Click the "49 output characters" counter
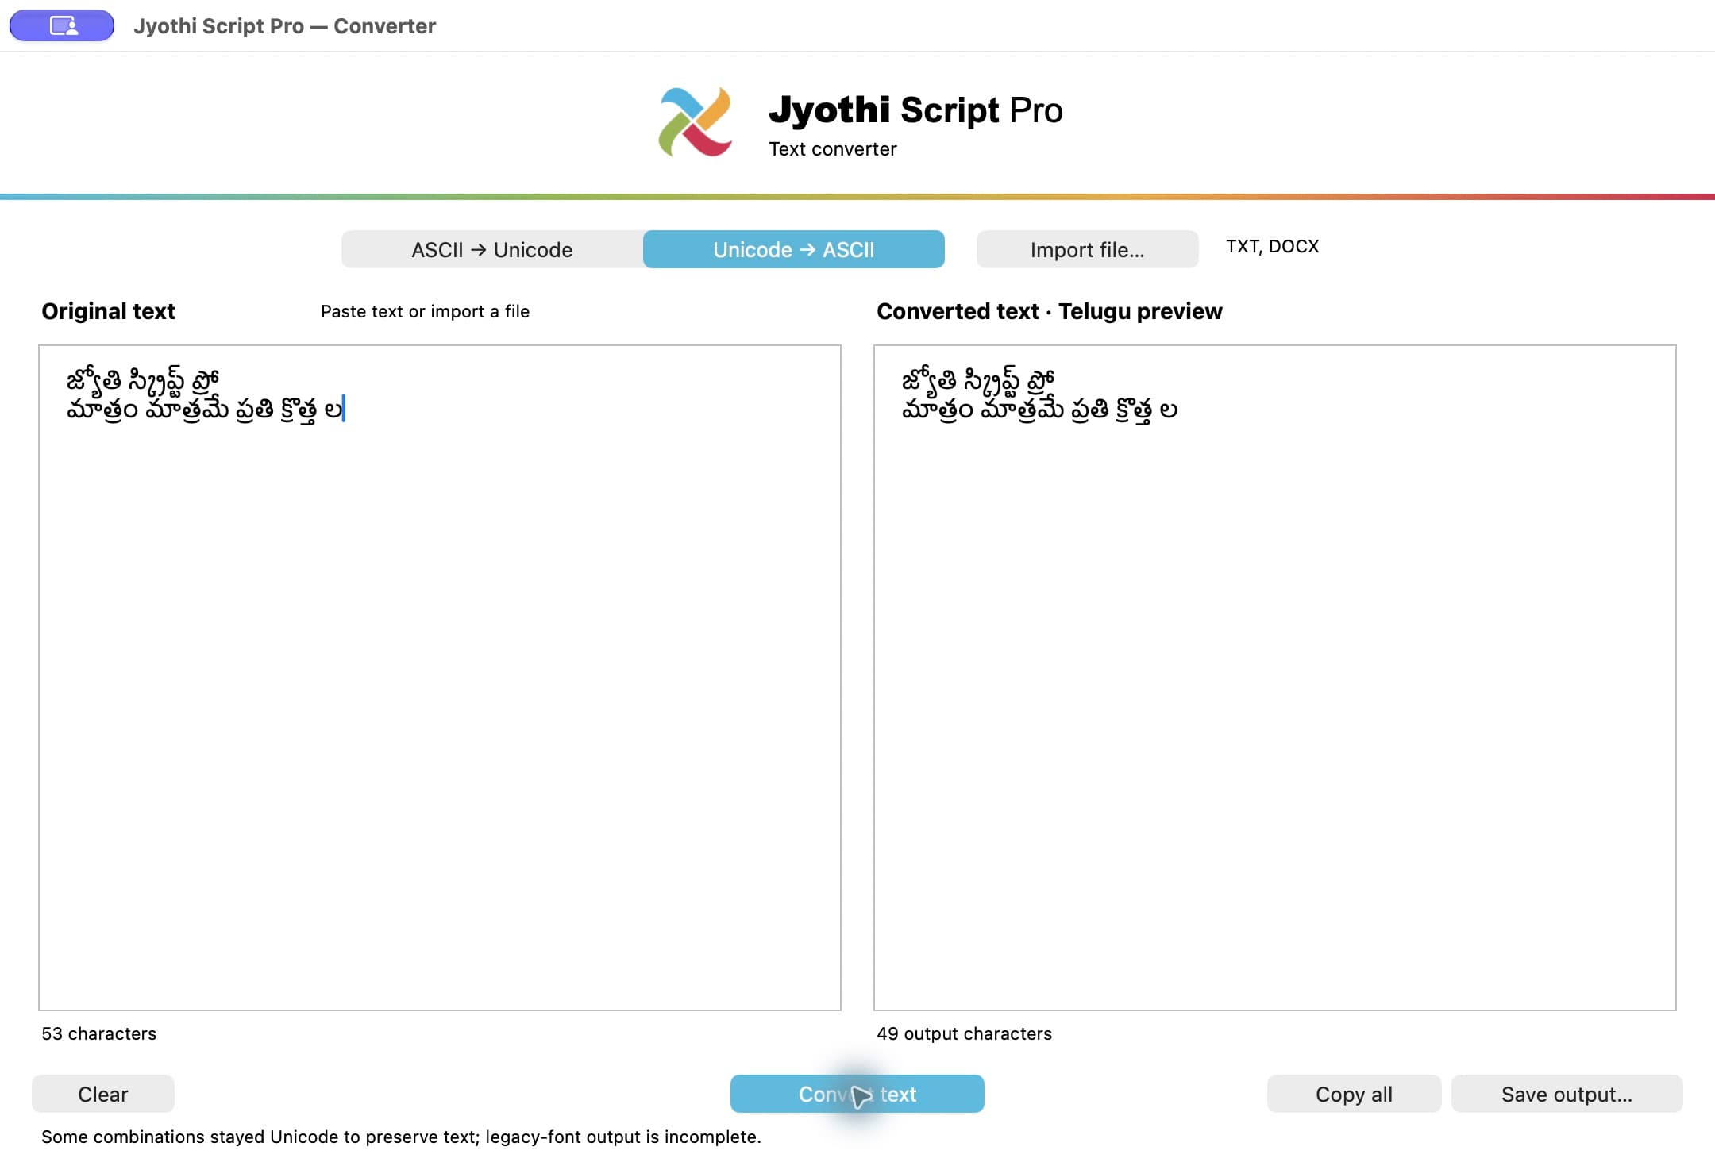1715x1162 pixels. pos(964,1033)
